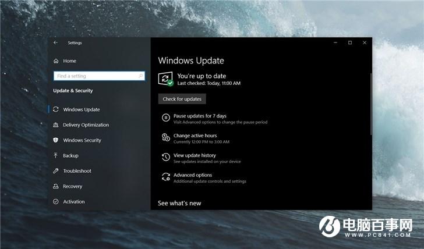Click the See what's new heading
424x249 pixels.
[179, 203]
